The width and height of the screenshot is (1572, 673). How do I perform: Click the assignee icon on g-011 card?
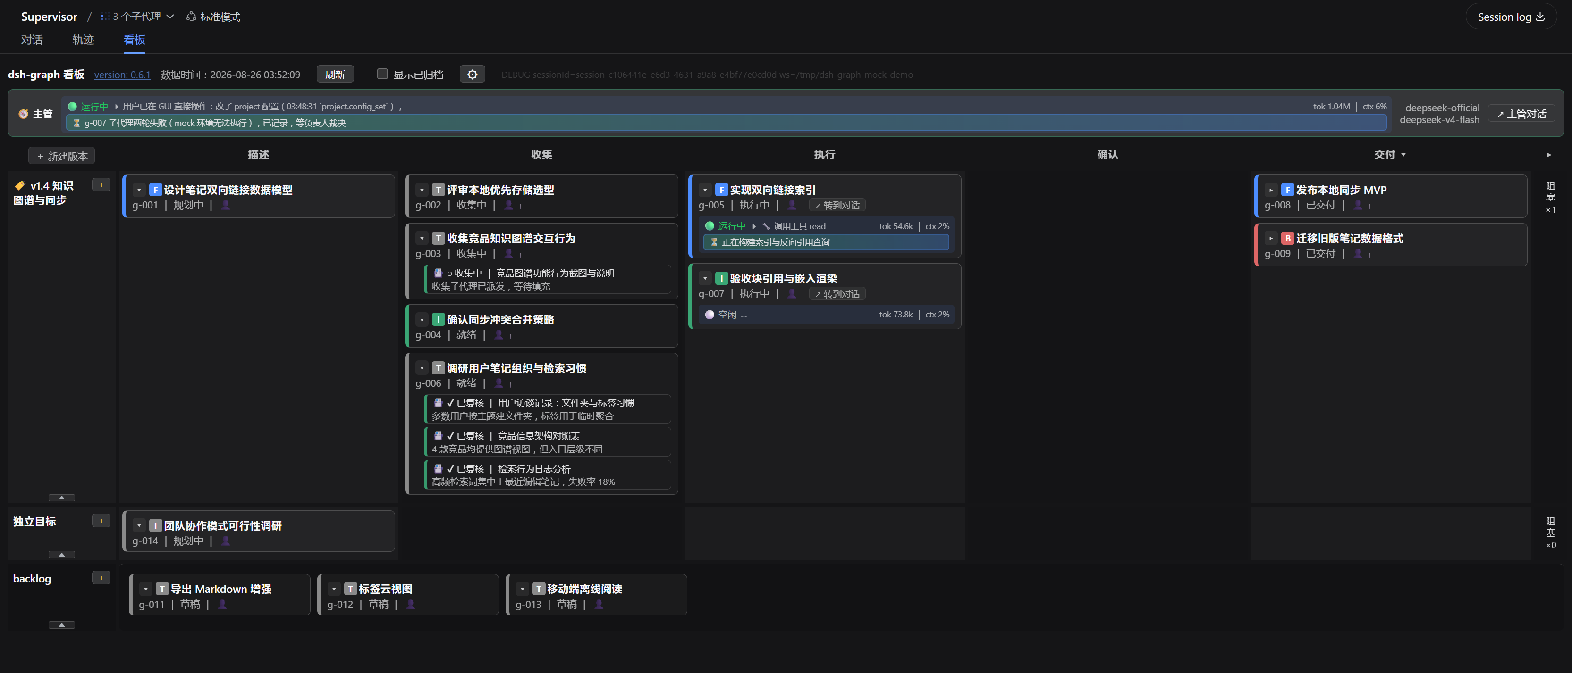(x=223, y=604)
